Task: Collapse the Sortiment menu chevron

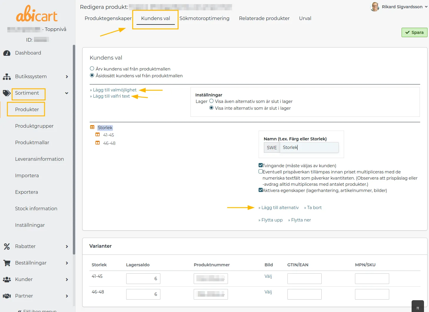Action: click(x=67, y=93)
